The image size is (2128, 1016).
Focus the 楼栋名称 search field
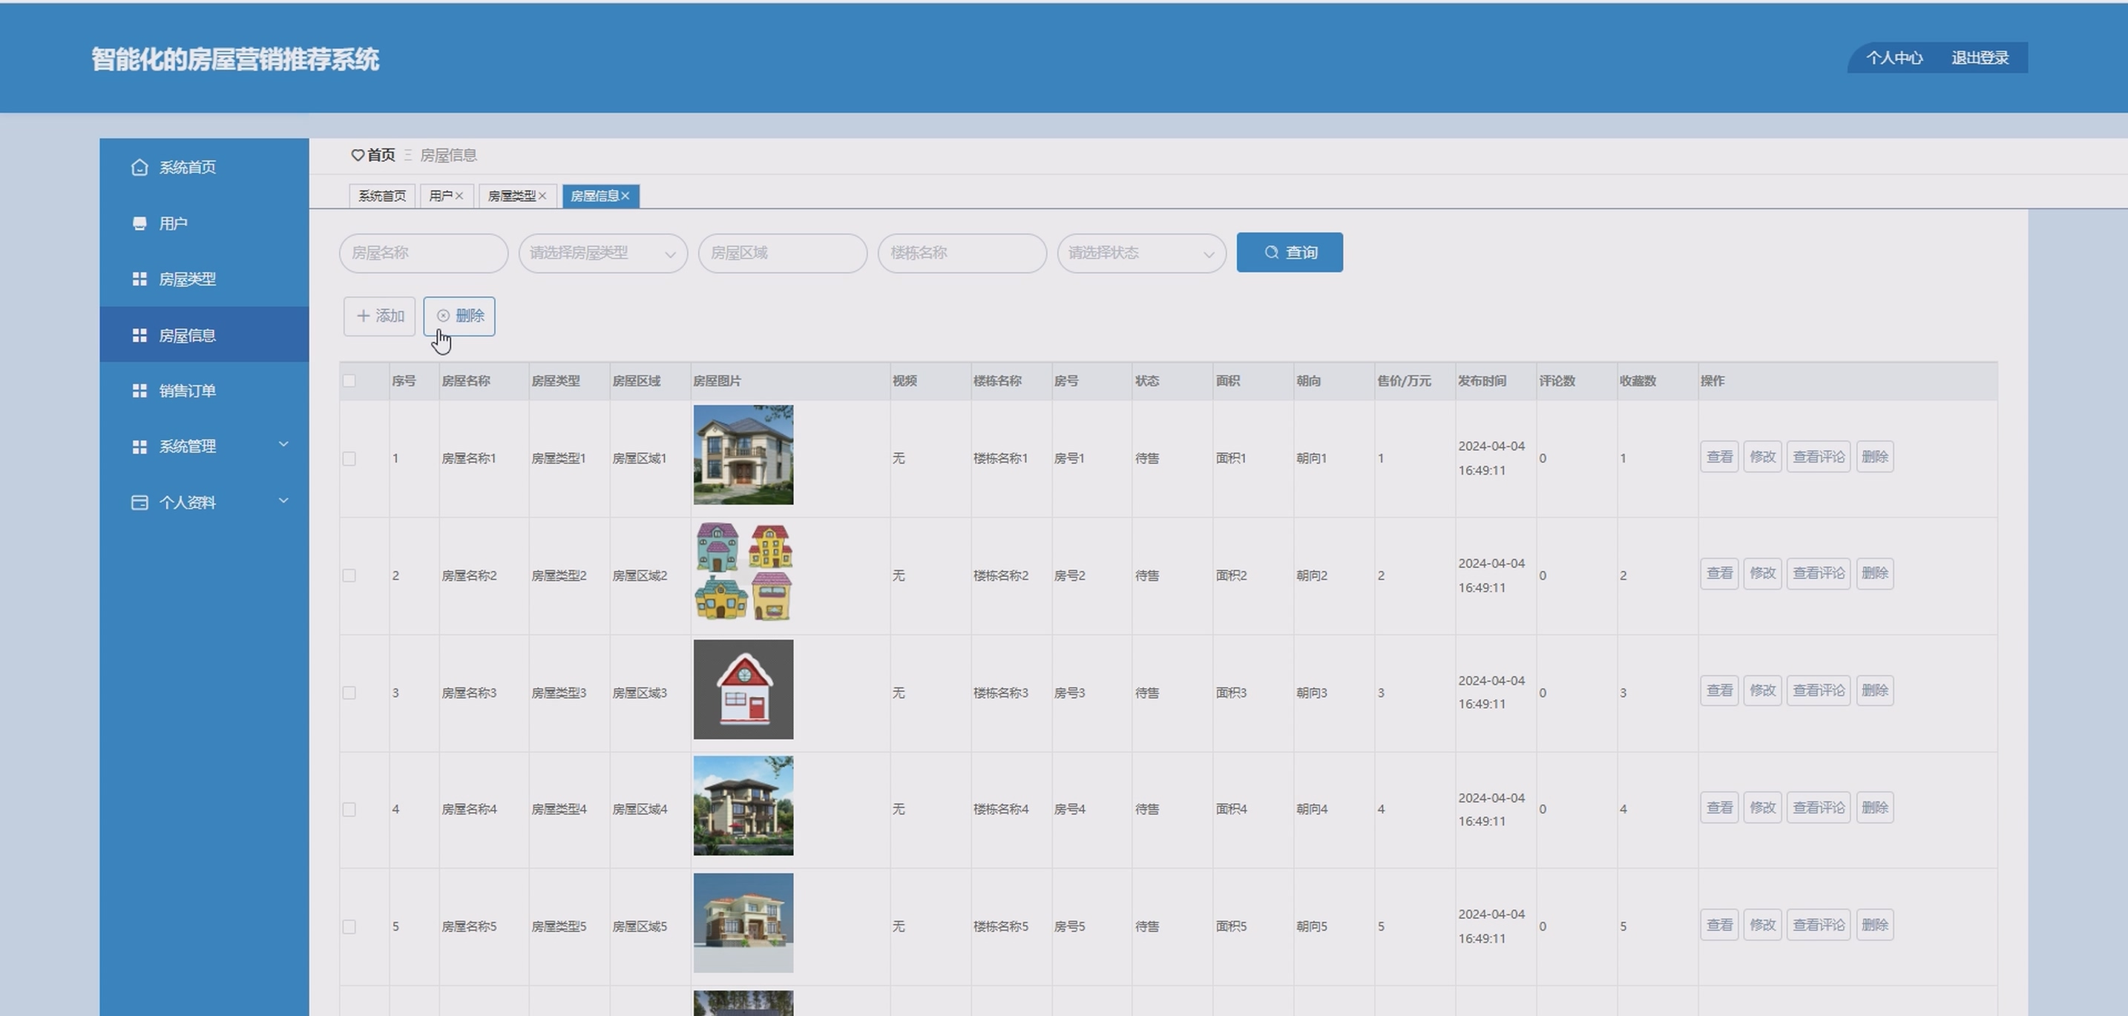[962, 253]
